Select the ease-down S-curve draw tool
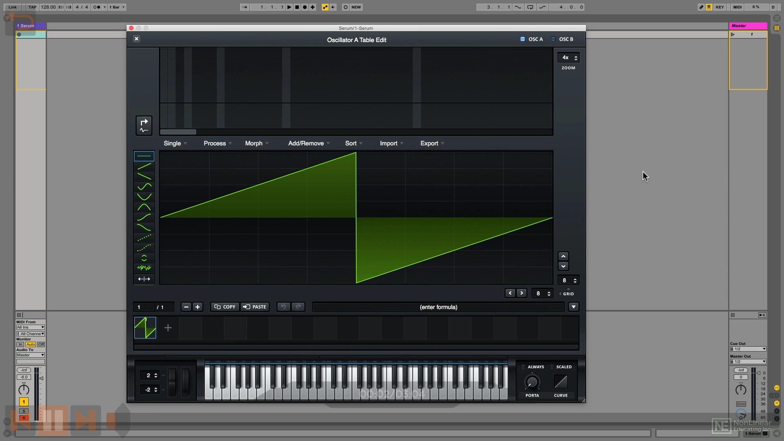Image resolution: width=784 pixels, height=441 pixels. (144, 227)
